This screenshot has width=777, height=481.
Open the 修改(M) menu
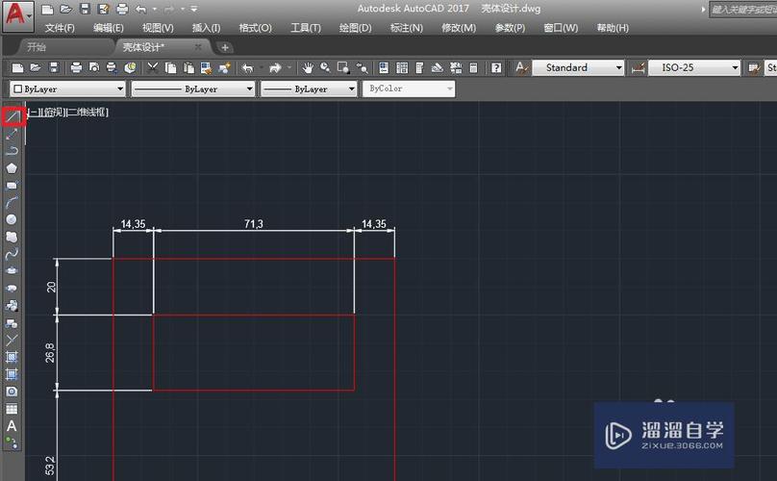point(459,28)
